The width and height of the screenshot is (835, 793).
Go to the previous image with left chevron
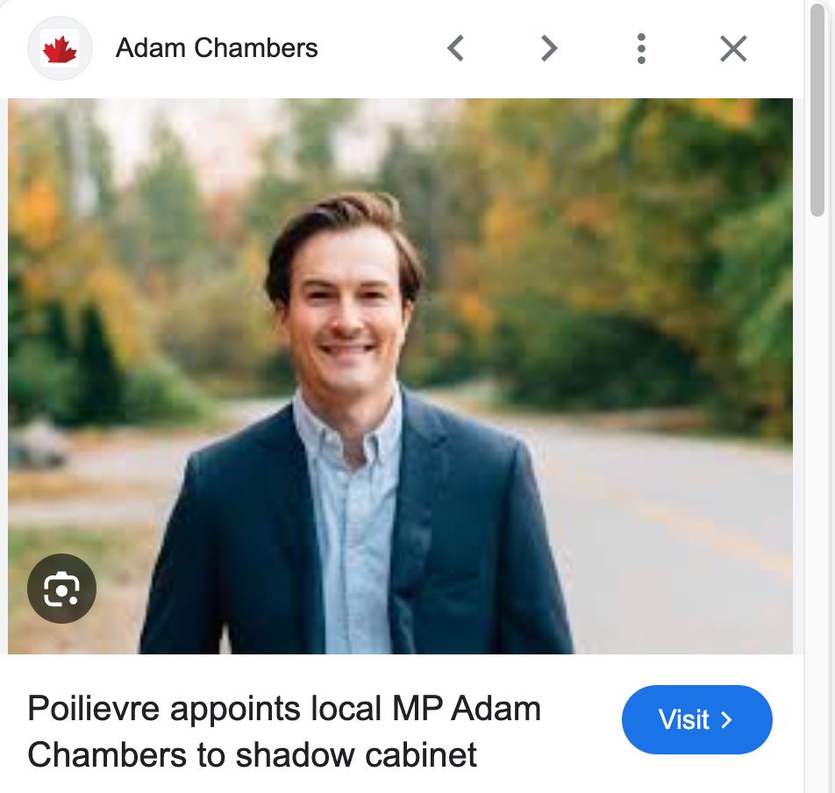[x=455, y=48]
